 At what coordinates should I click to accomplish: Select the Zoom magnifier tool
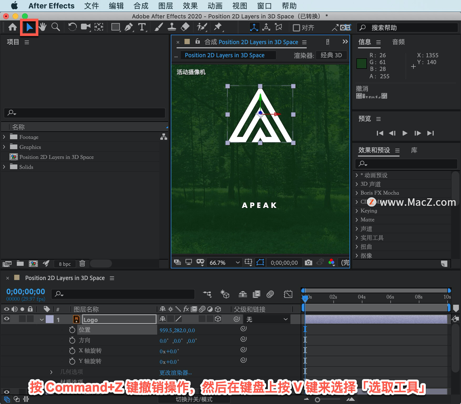[55, 27]
